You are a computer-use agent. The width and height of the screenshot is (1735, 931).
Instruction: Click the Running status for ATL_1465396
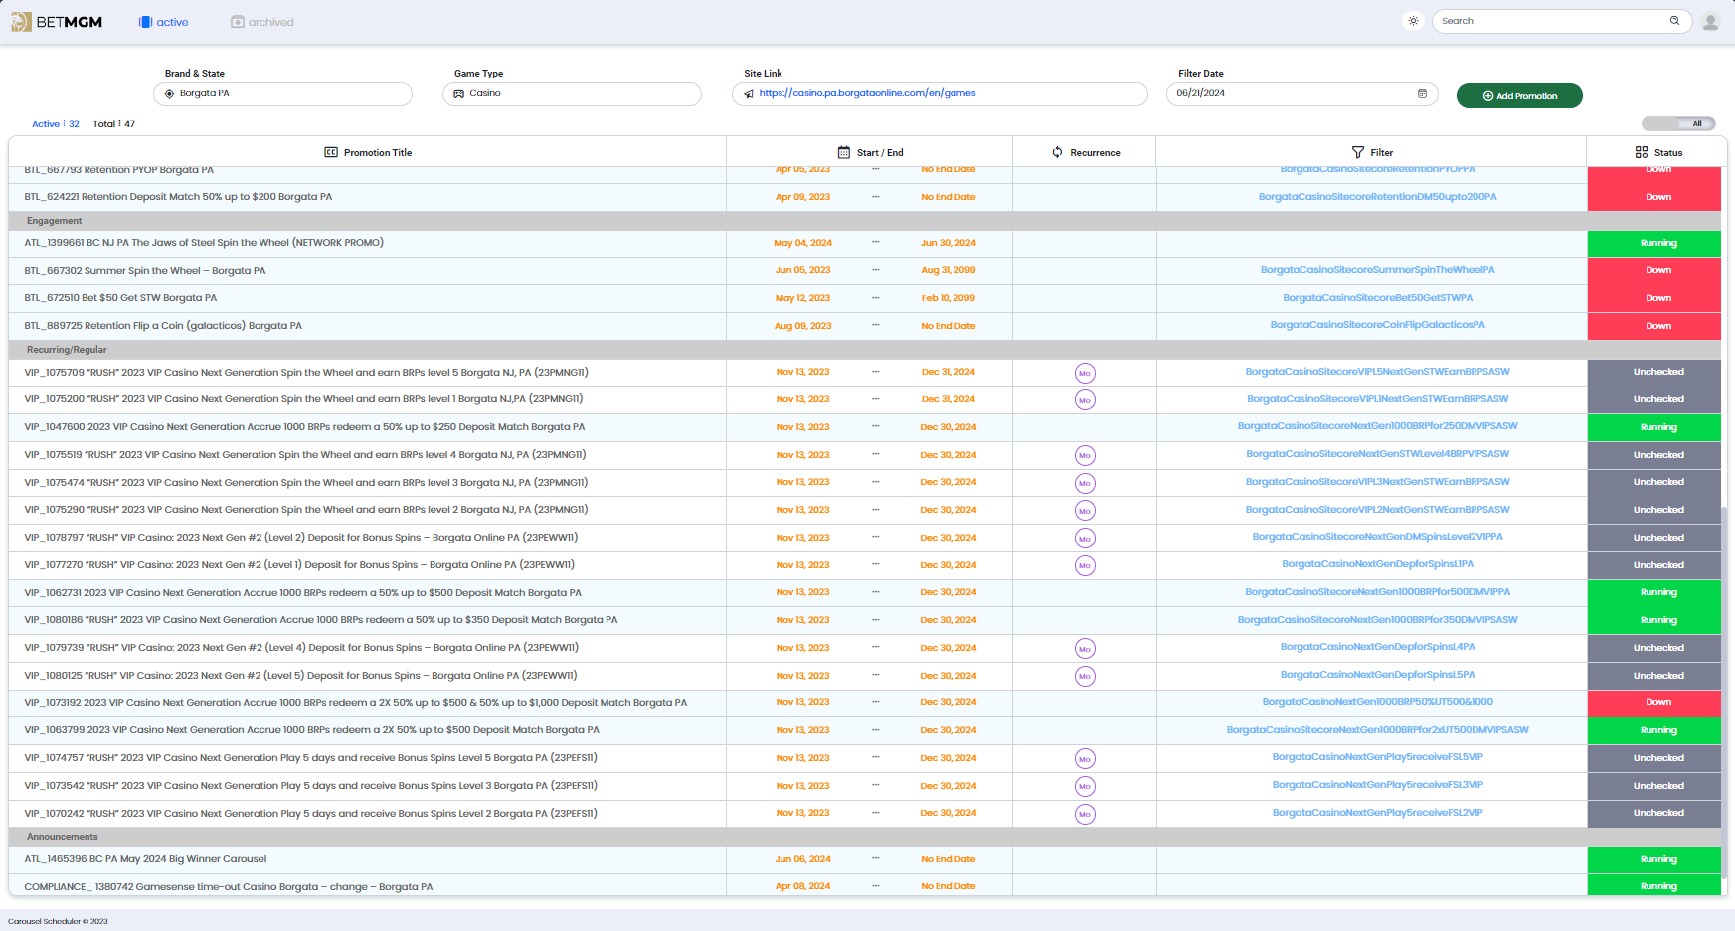1654,859
